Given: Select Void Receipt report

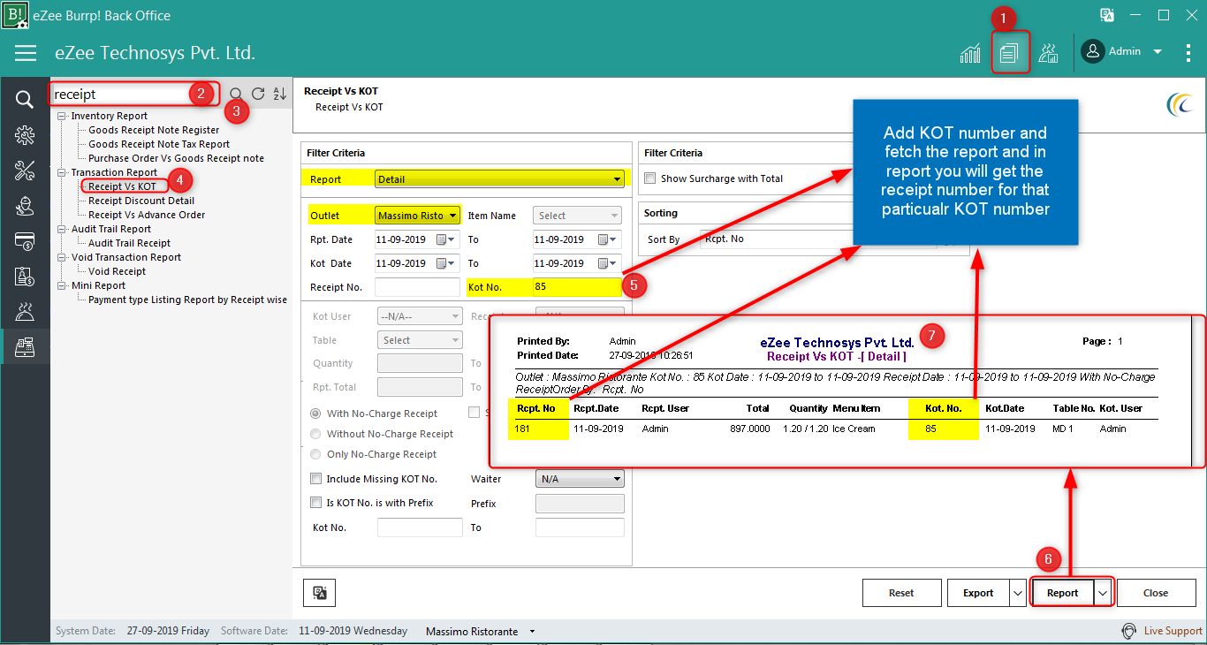Looking at the screenshot, I should click(x=117, y=271).
